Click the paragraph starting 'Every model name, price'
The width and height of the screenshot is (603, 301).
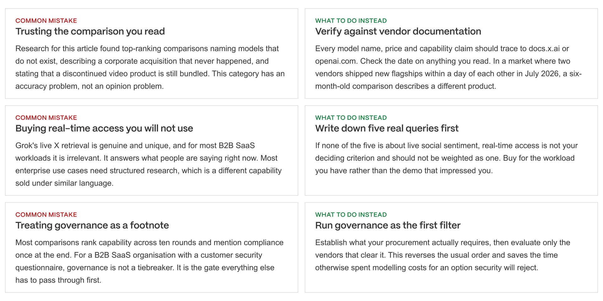click(448, 67)
